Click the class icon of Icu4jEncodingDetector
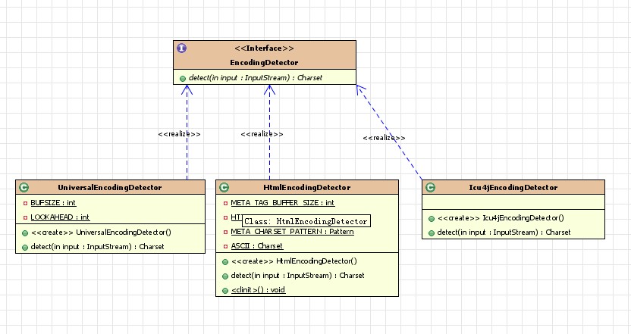This screenshot has width=631, height=334. [x=430, y=187]
